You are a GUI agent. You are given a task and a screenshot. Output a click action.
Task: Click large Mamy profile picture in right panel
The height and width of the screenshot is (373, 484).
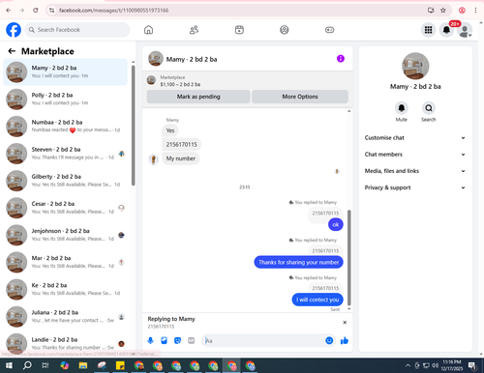(x=415, y=66)
